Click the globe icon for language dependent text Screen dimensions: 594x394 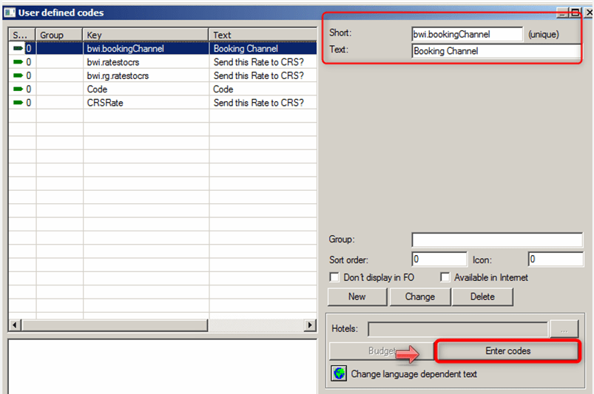pos(339,373)
